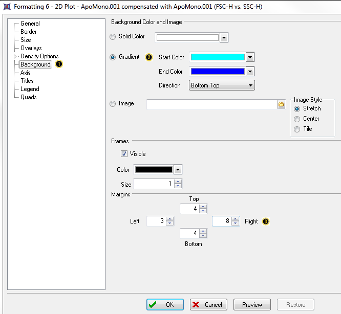Click the Restore button

295,305
